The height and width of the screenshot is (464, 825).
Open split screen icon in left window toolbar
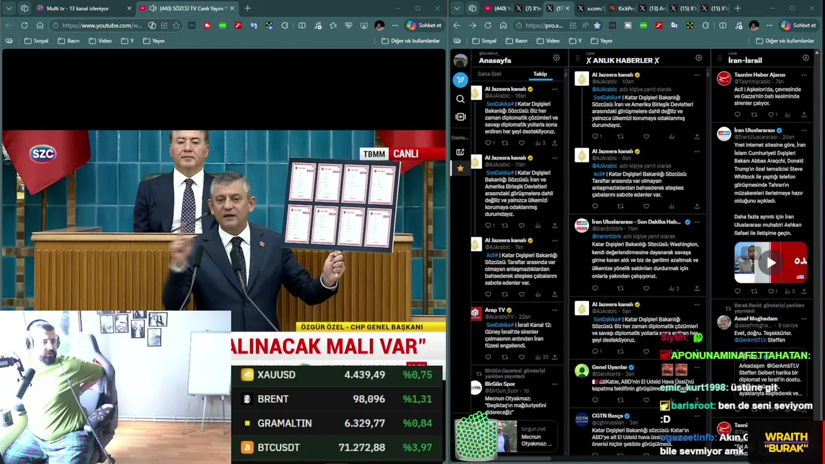pos(302,25)
